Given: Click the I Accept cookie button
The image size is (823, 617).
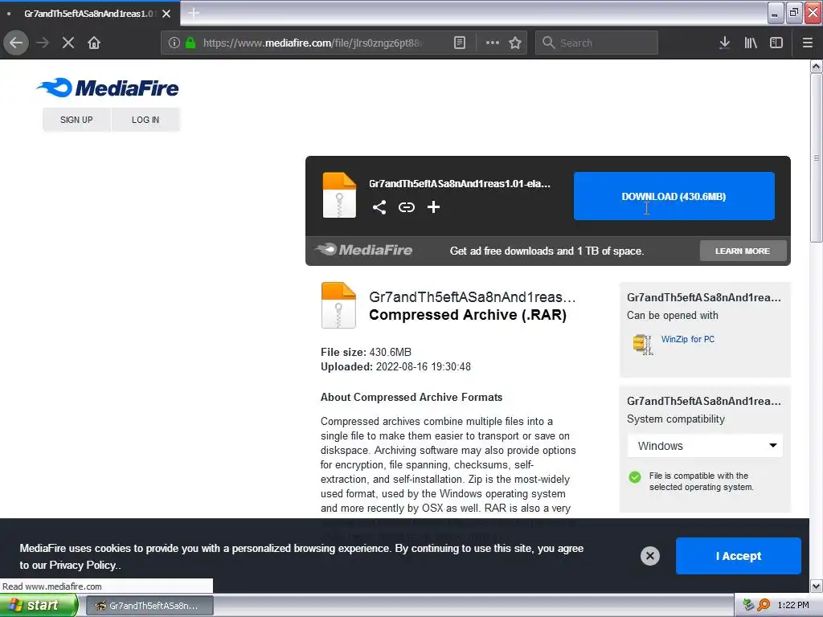Looking at the screenshot, I should click(x=738, y=556).
